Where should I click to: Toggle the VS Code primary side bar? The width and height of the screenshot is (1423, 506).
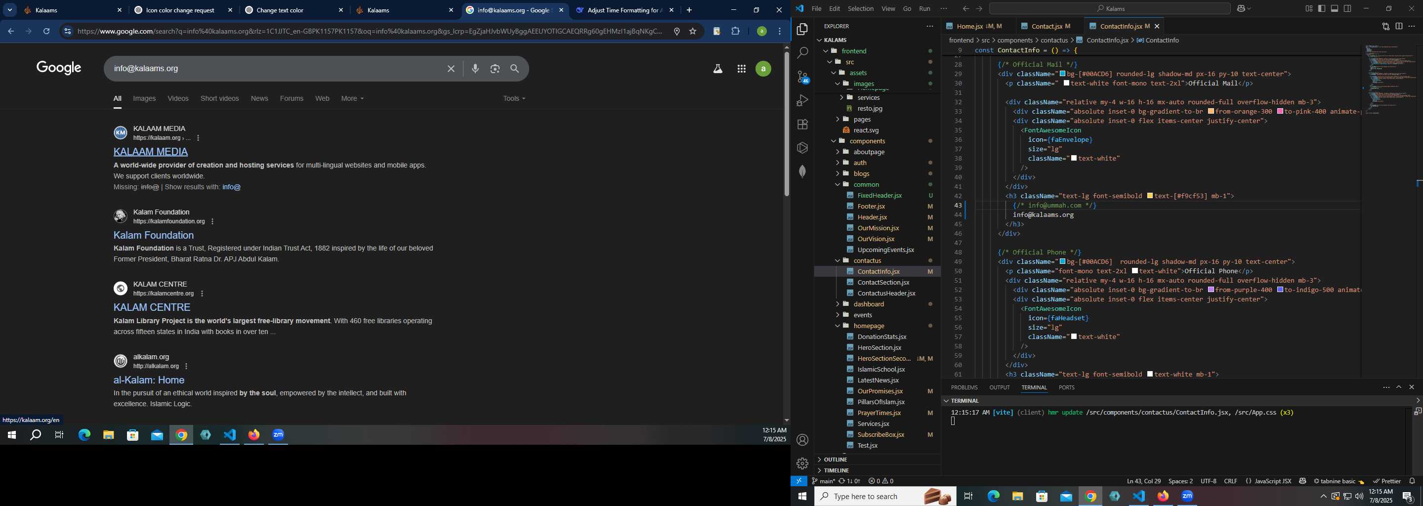coord(1322,9)
